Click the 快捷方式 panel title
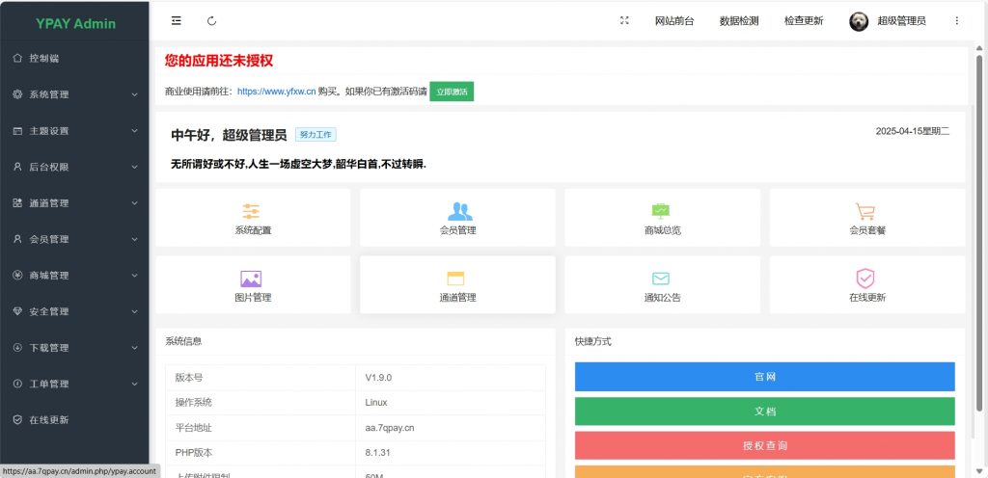This screenshot has height=478, width=988. pos(593,341)
